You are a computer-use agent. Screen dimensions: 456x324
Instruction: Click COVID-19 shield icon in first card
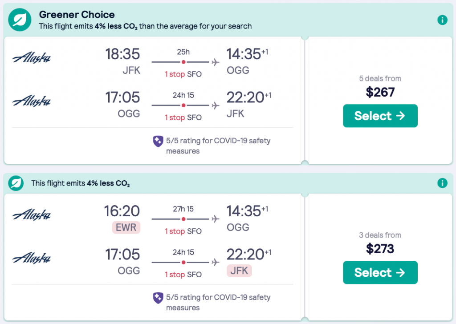pyautogui.click(x=158, y=142)
